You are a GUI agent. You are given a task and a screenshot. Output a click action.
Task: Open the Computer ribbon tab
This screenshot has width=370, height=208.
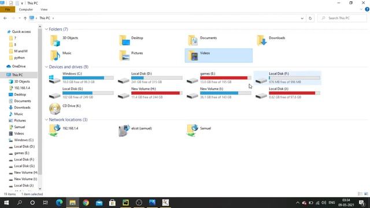[x=25, y=9]
